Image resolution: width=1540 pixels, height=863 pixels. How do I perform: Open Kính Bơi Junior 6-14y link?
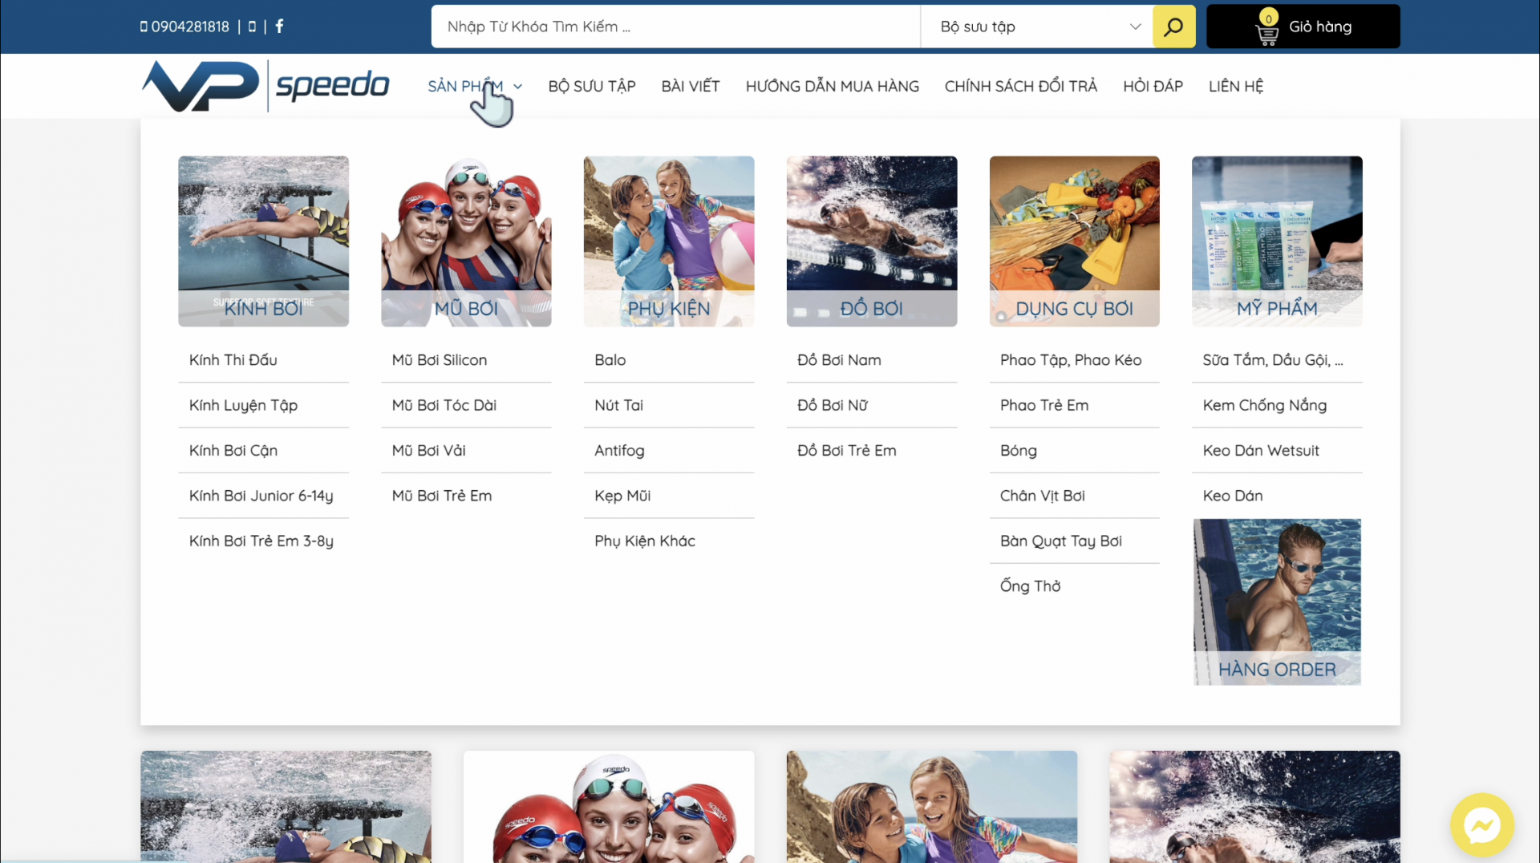point(261,496)
